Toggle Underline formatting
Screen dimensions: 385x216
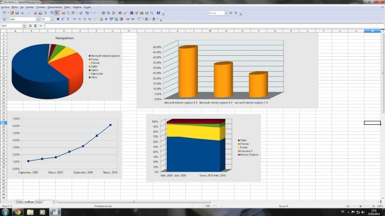click(68, 19)
